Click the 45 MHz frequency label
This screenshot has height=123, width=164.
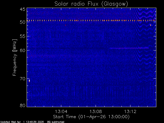click(23, 9)
